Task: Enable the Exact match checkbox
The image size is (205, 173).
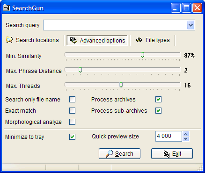Action: [73, 111]
